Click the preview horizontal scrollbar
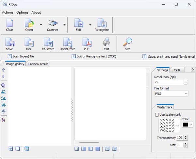 [89, 142]
